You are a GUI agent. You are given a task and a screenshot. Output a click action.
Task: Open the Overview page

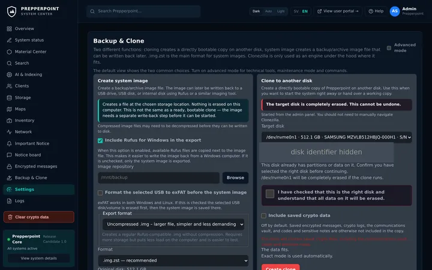[38, 29]
